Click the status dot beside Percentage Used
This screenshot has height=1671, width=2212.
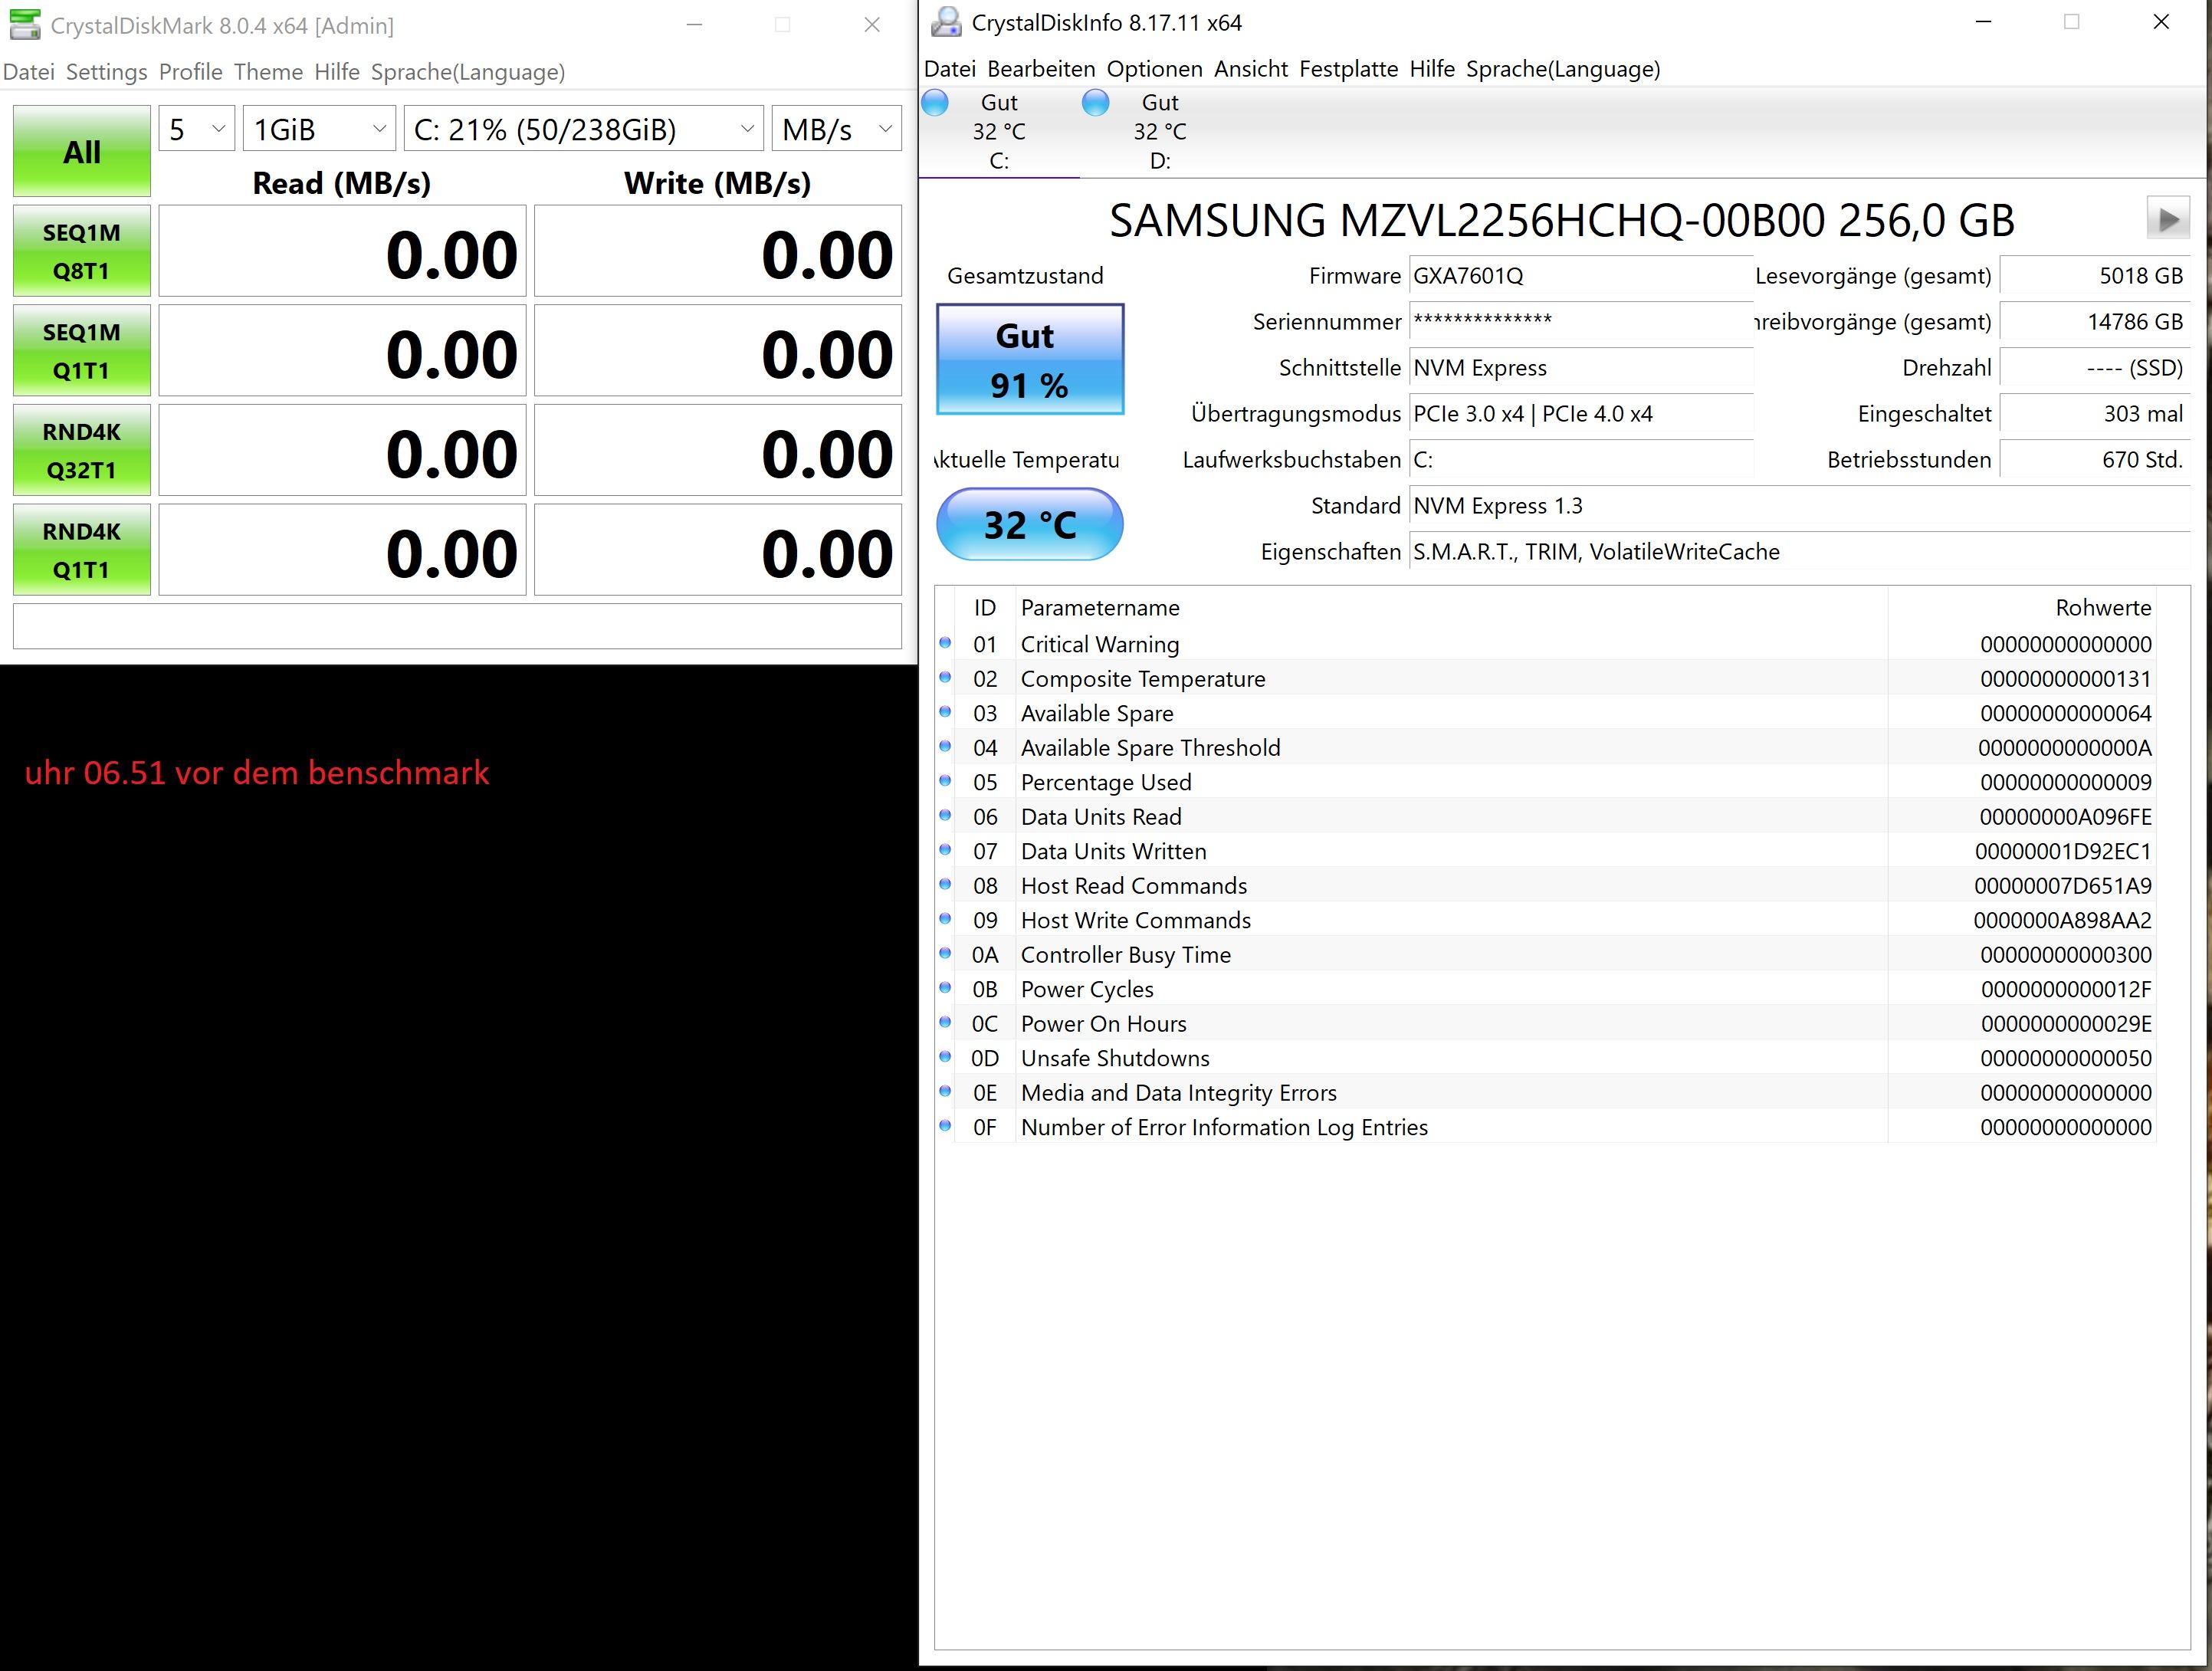[x=945, y=781]
